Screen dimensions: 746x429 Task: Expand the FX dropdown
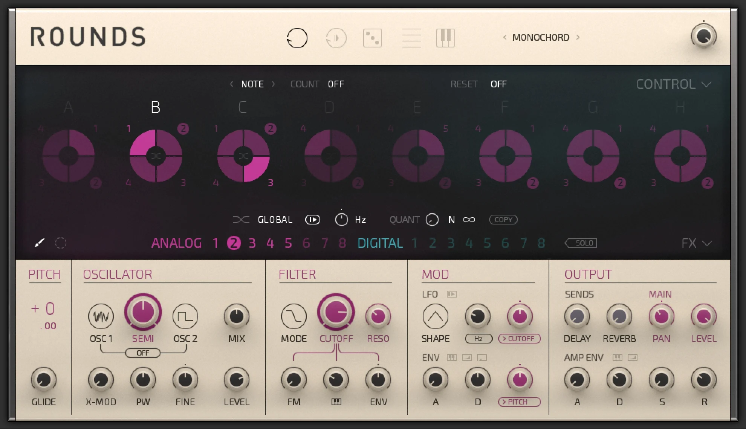click(696, 243)
